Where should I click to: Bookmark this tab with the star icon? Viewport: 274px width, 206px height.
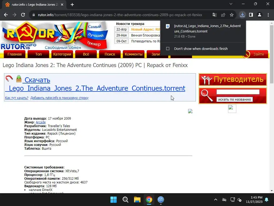pos(232,15)
